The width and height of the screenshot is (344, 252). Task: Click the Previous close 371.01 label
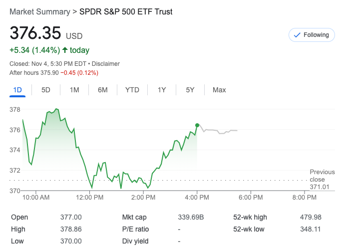pos(322,179)
